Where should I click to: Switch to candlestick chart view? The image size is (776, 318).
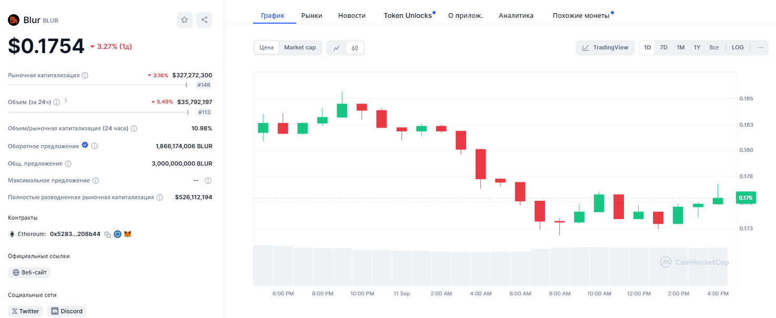coord(355,48)
